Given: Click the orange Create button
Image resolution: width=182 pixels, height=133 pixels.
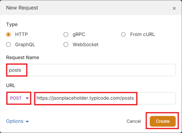Looking at the screenshot, I should 162,121.
